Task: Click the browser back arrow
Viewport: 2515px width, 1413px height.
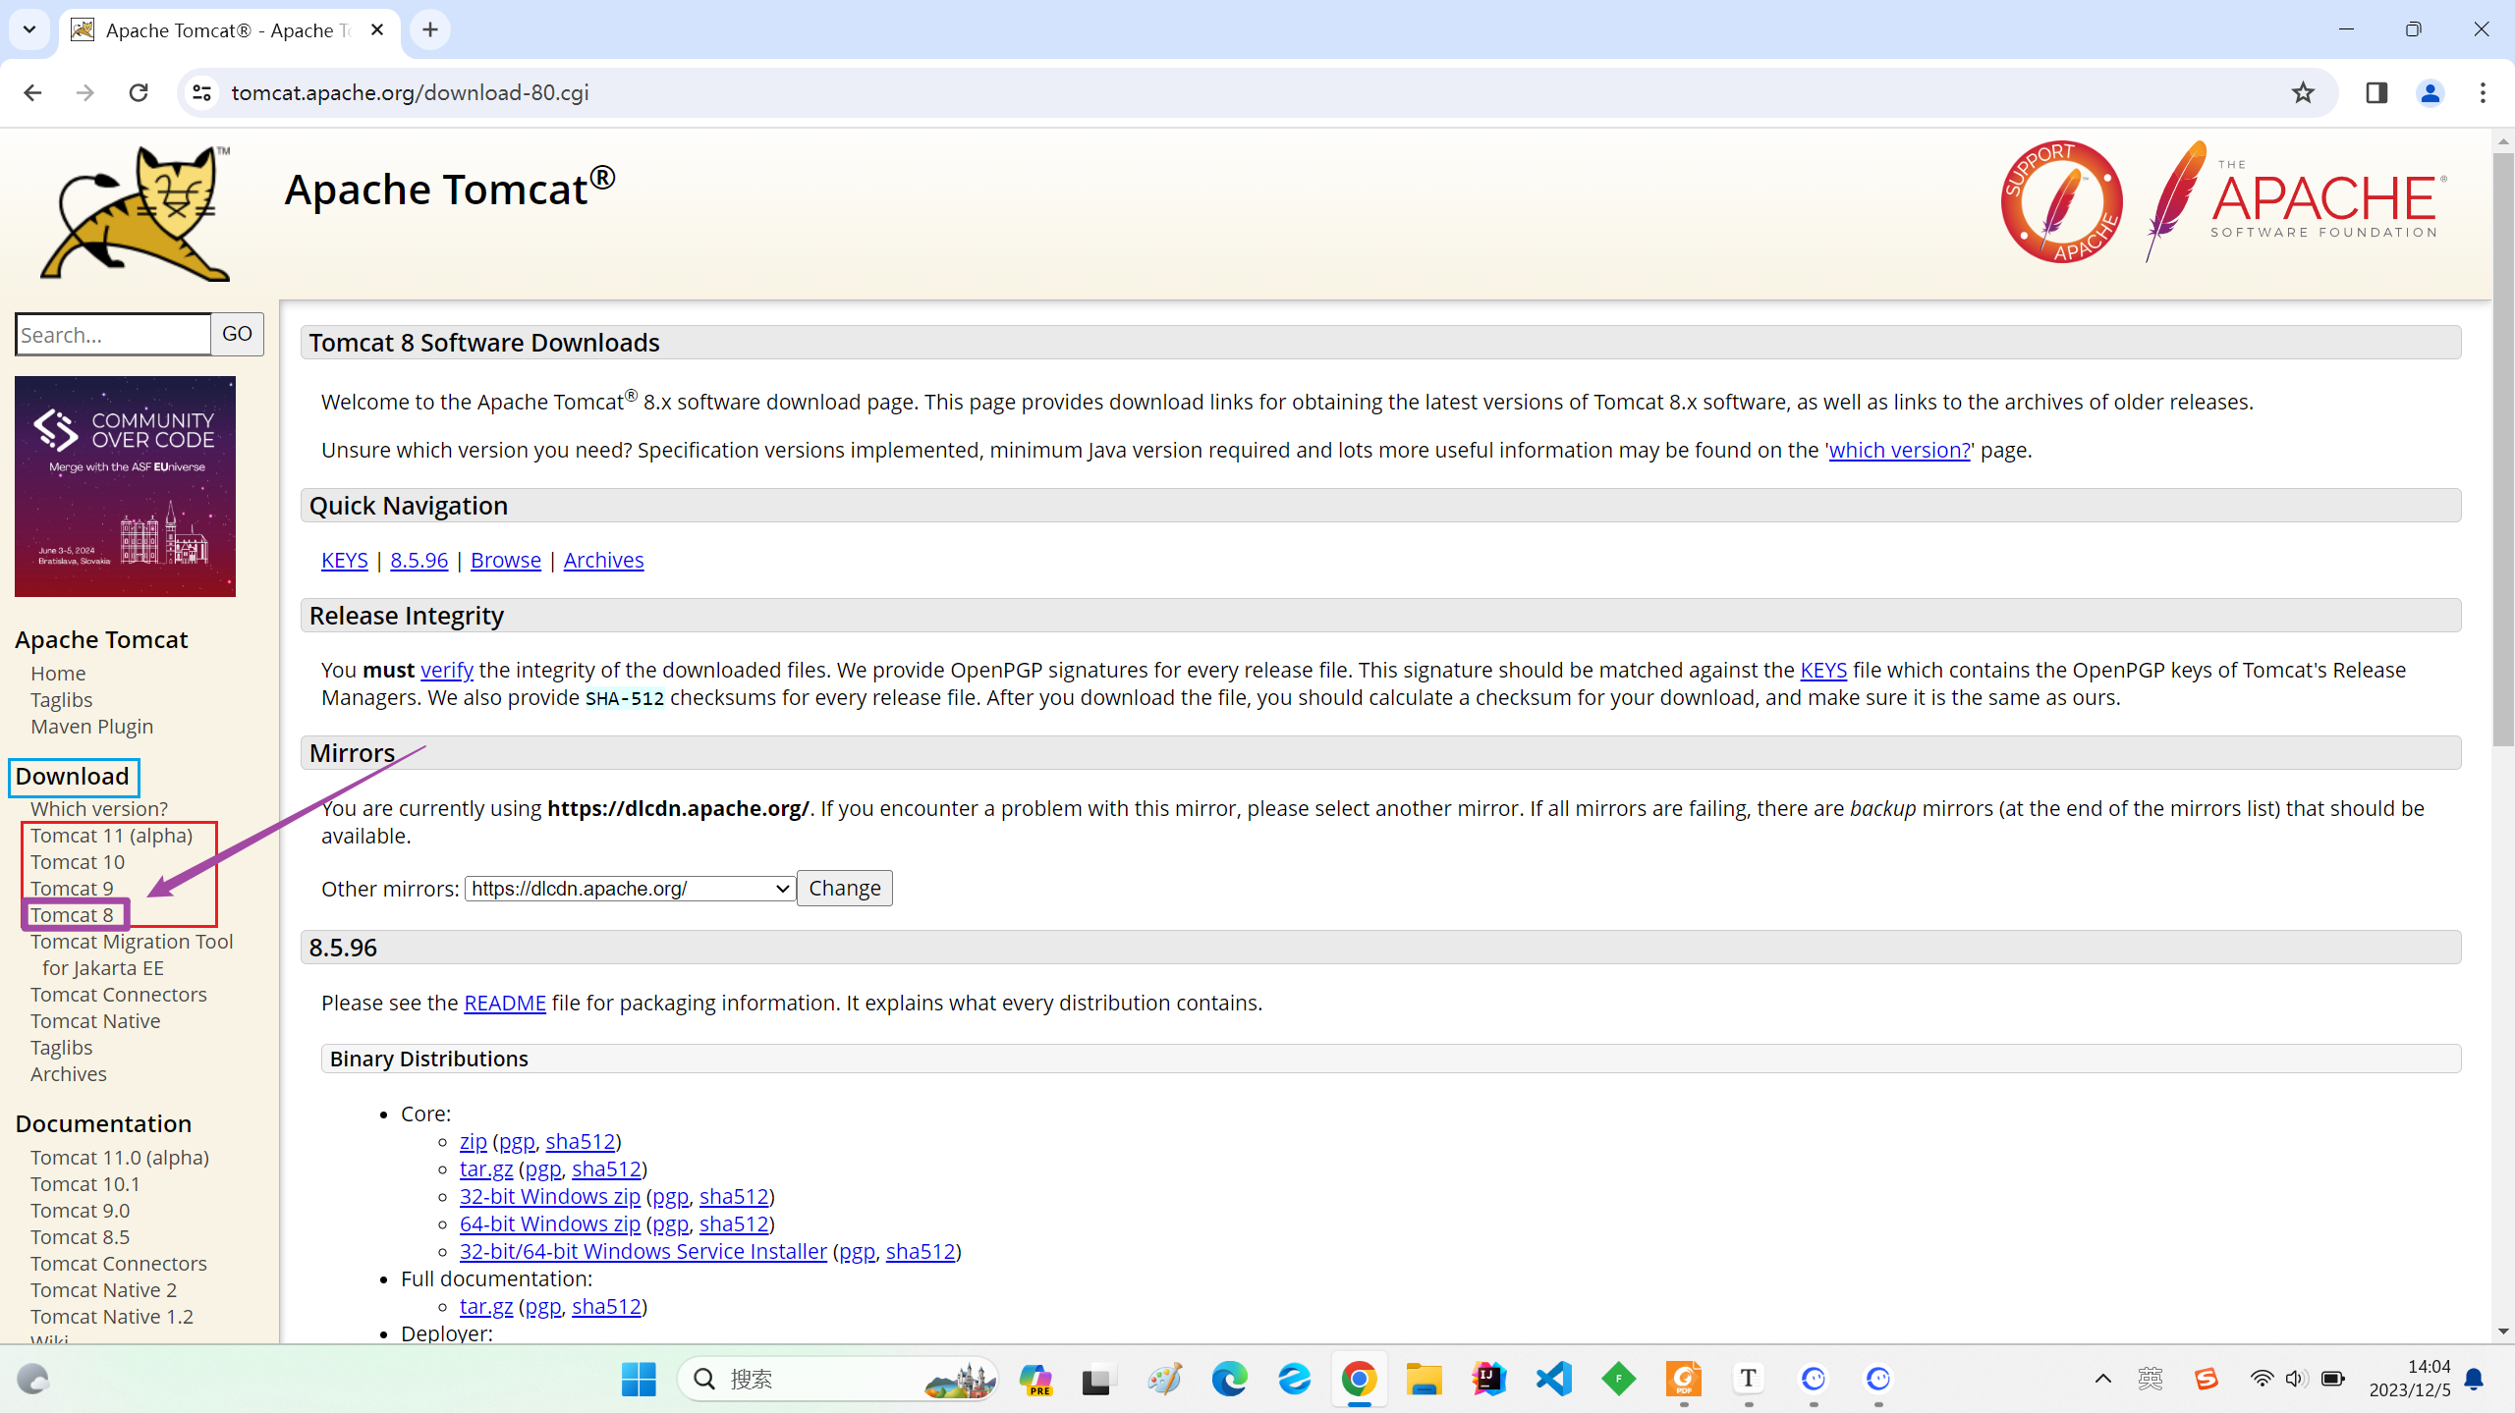Action: 32,92
